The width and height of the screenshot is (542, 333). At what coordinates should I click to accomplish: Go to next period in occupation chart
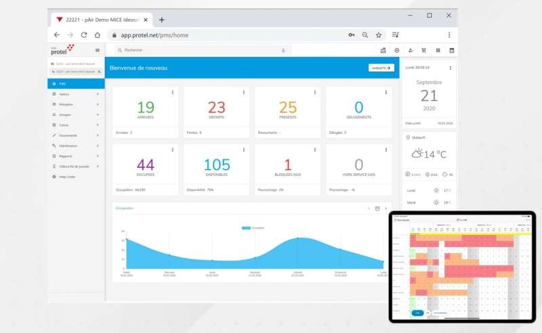coord(386,208)
